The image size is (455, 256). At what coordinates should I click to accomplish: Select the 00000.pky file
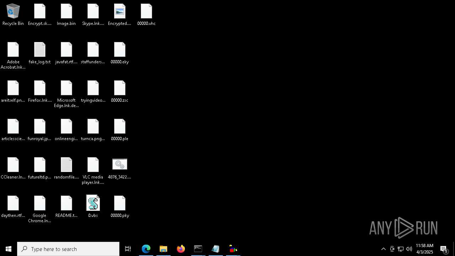point(120,207)
